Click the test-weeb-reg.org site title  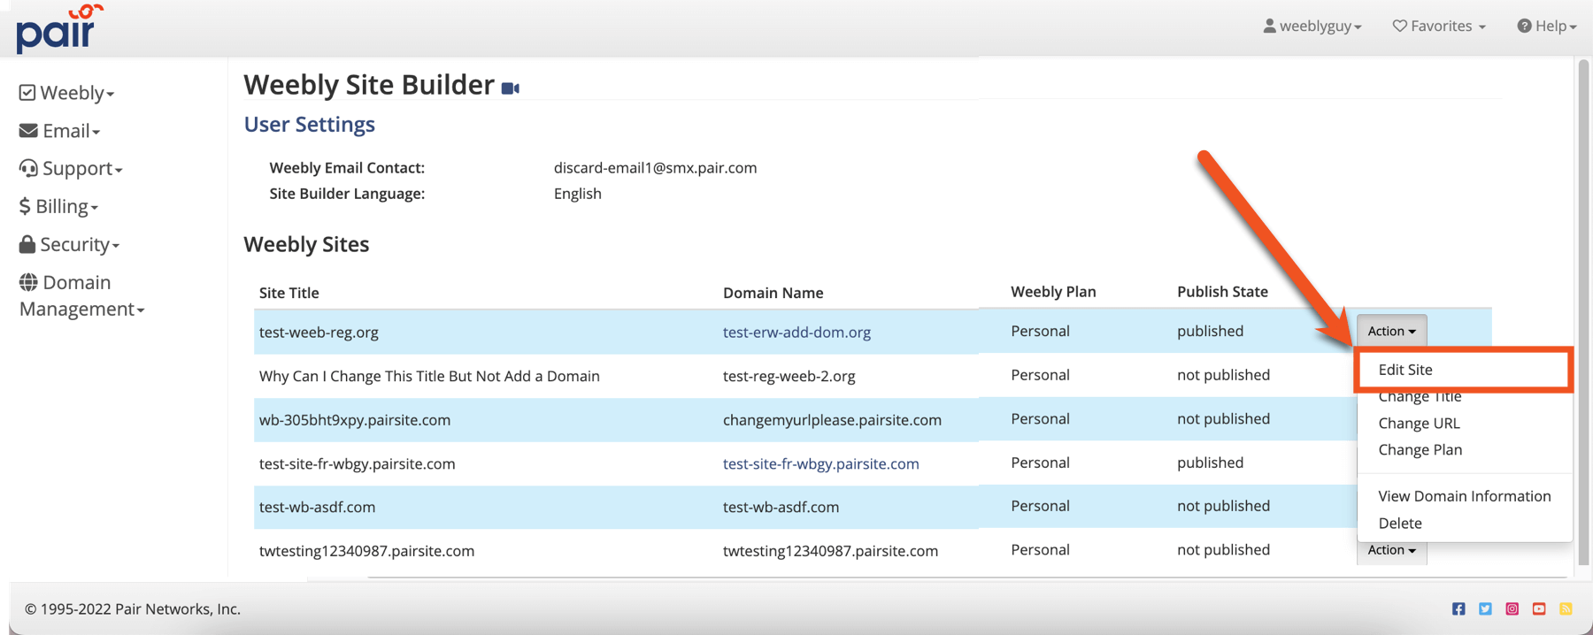coord(319,333)
